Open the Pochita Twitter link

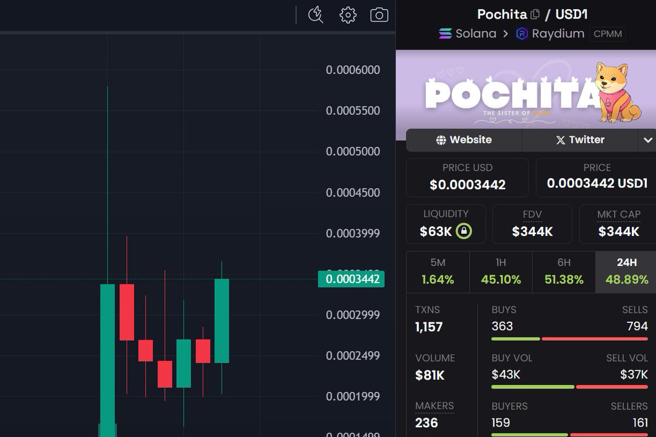pyautogui.click(x=580, y=140)
